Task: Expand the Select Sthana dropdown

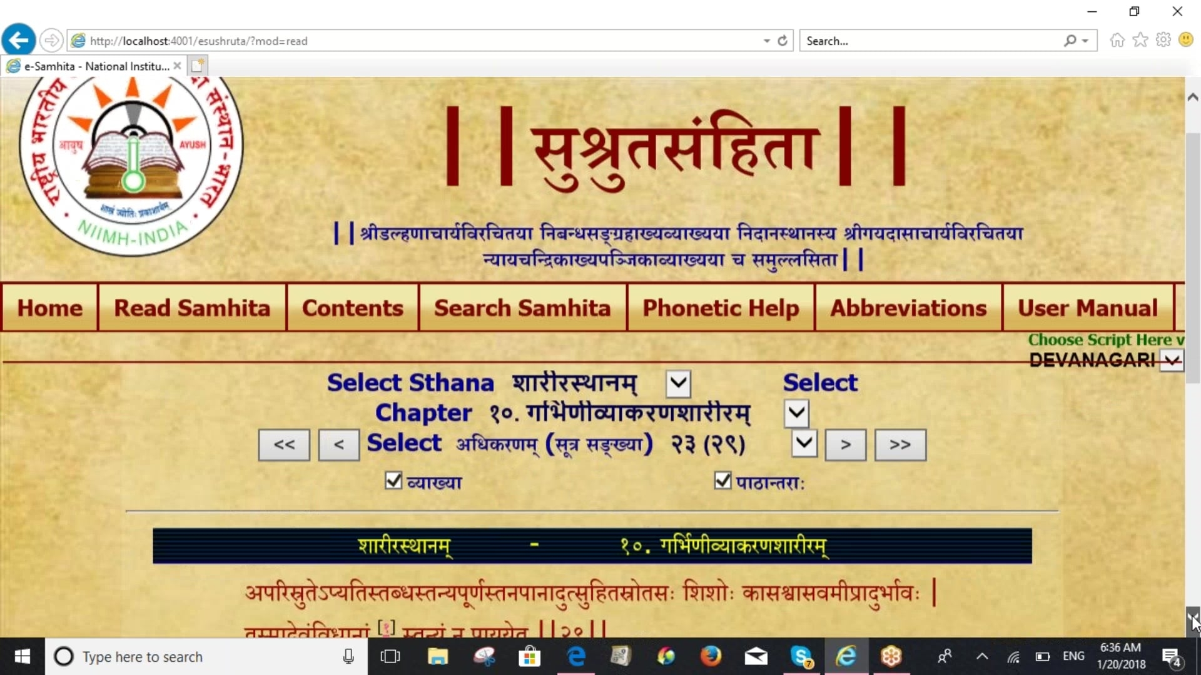Action: coord(679,384)
